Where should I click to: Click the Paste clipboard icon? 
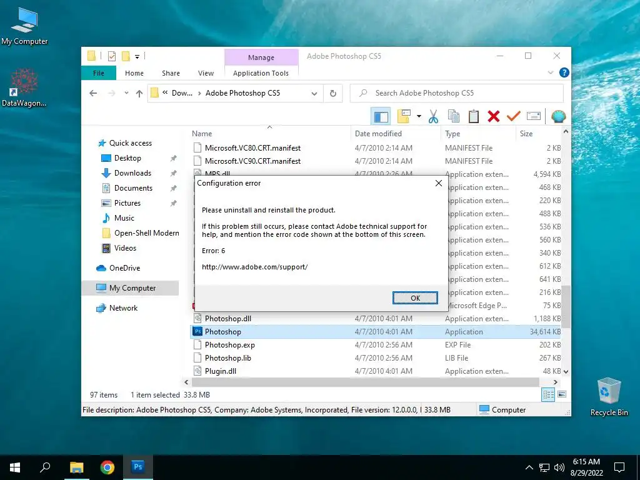click(x=474, y=117)
